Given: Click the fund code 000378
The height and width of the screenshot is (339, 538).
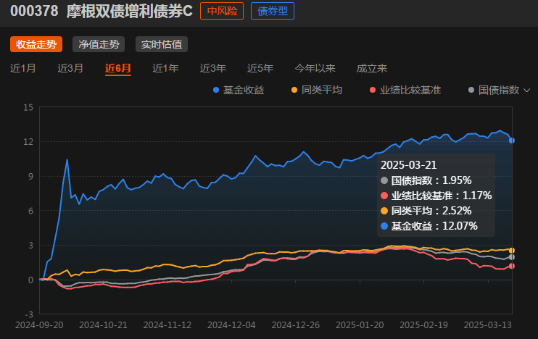Looking at the screenshot, I should 34,11.
